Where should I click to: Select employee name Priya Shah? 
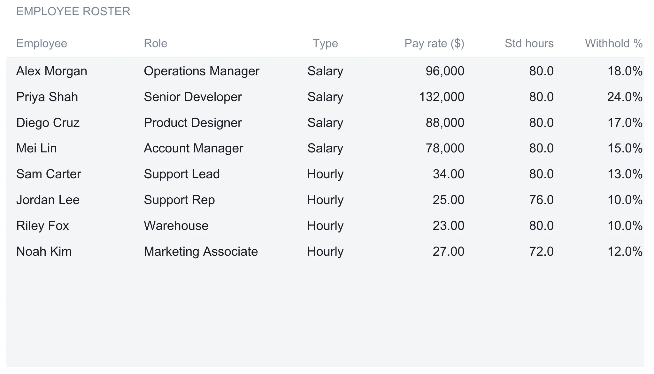click(47, 97)
